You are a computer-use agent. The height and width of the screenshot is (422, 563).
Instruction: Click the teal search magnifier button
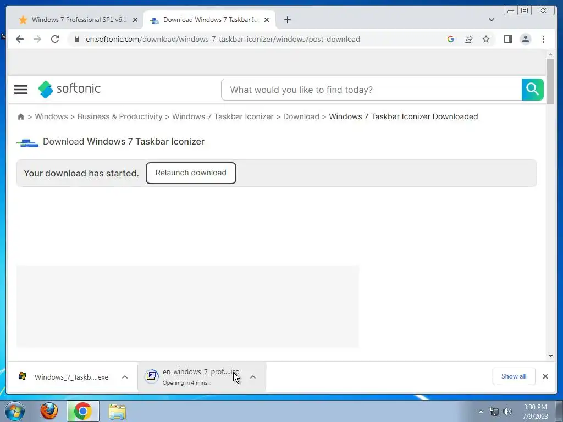point(532,90)
